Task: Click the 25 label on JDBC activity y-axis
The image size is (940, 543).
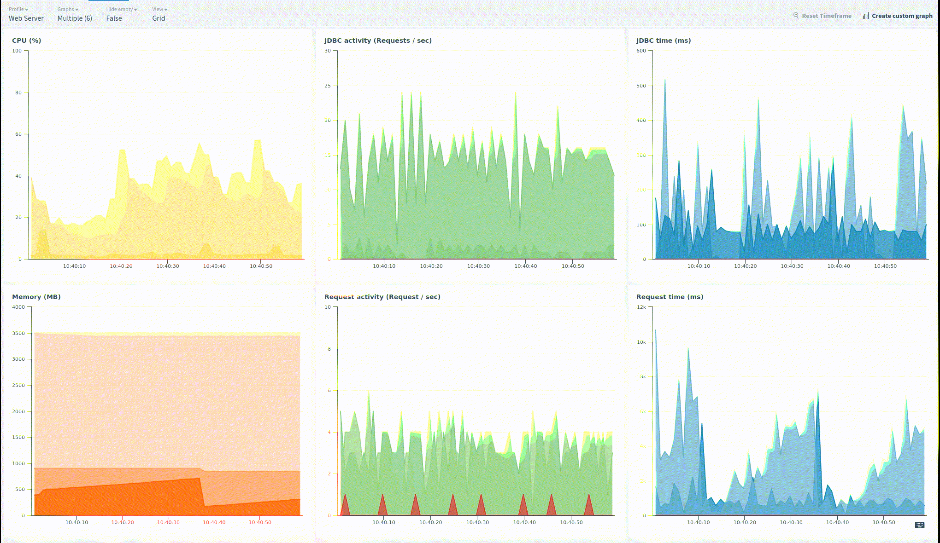Action: pyautogui.click(x=328, y=86)
